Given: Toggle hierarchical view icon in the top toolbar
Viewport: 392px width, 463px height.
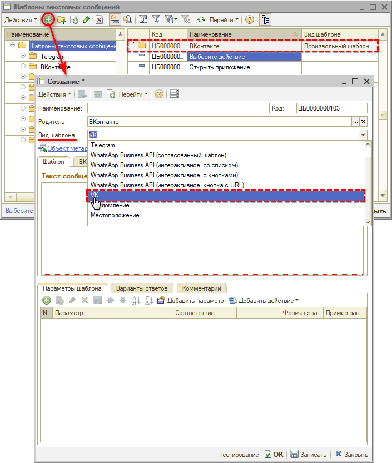Looking at the screenshot, I should [x=114, y=19].
